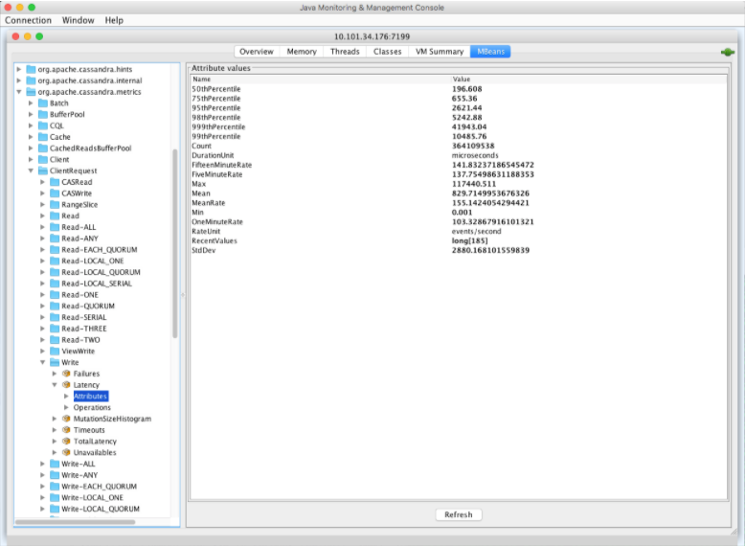Click the CQL folder icon
745x546 pixels.
click(x=43, y=125)
